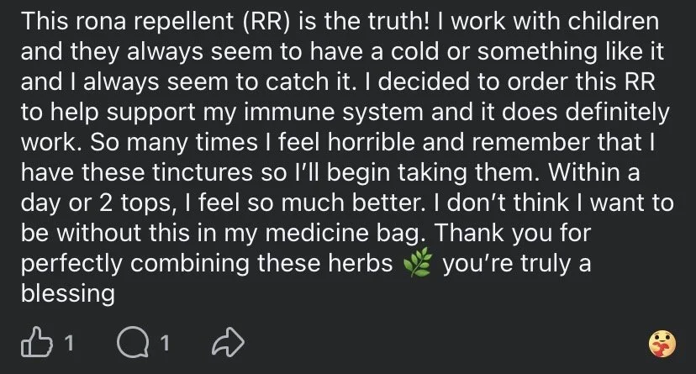
Task: Click the phrase 'you're truly a'
Action: (517, 264)
